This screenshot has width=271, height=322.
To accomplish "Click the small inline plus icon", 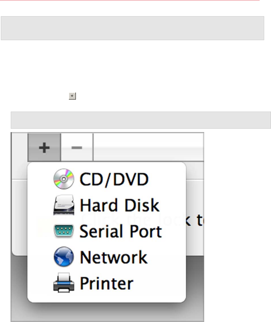I will [x=72, y=96].
